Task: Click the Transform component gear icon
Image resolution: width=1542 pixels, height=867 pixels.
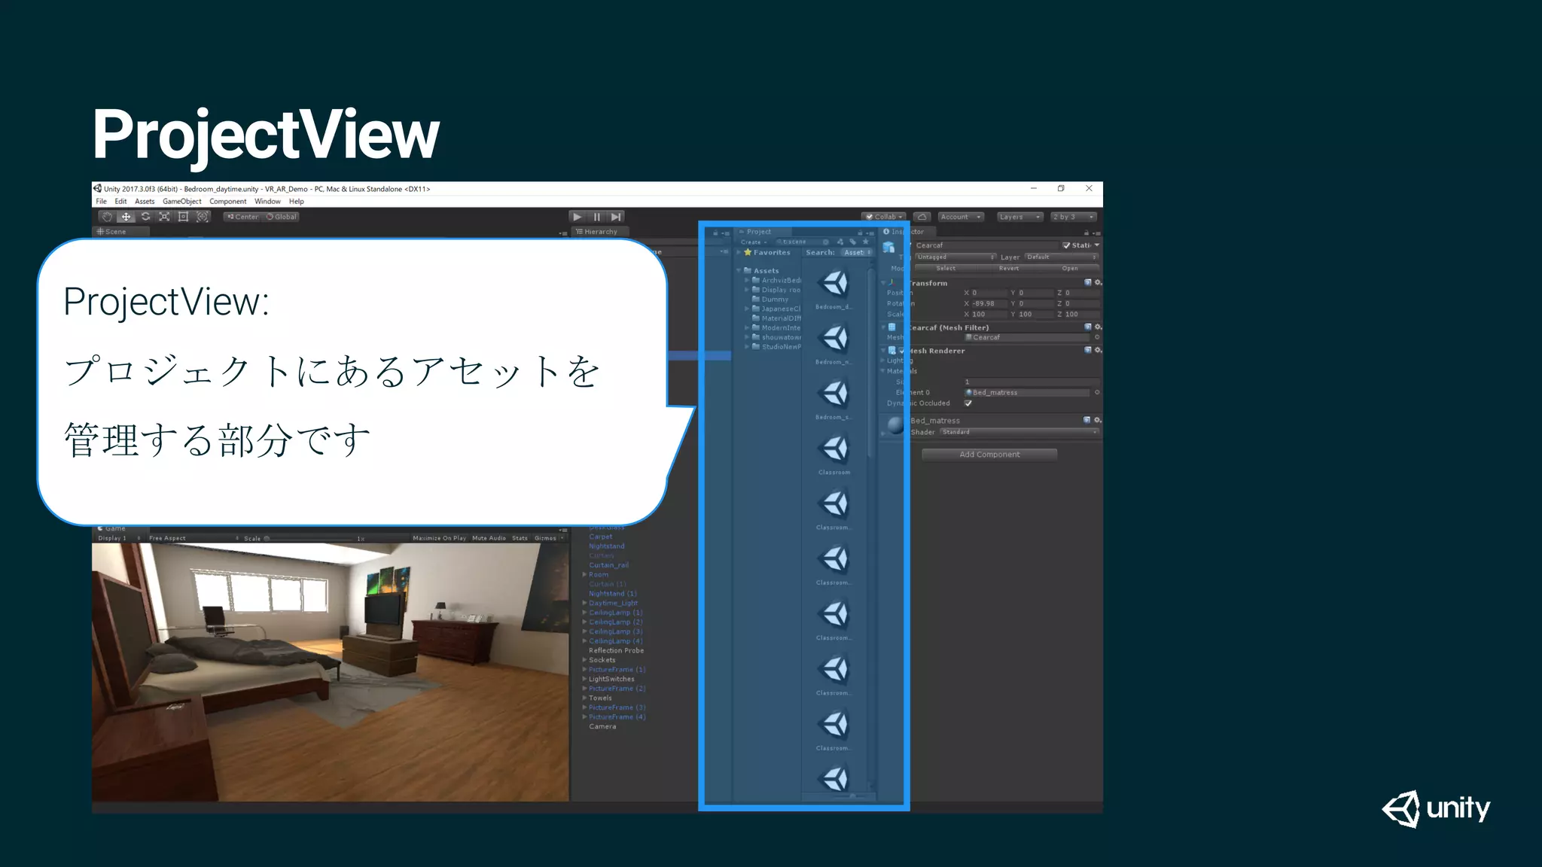Action: pyautogui.click(x=1098, y=283)
